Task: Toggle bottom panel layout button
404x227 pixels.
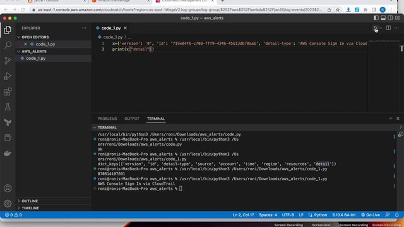Action: [383, 18]
